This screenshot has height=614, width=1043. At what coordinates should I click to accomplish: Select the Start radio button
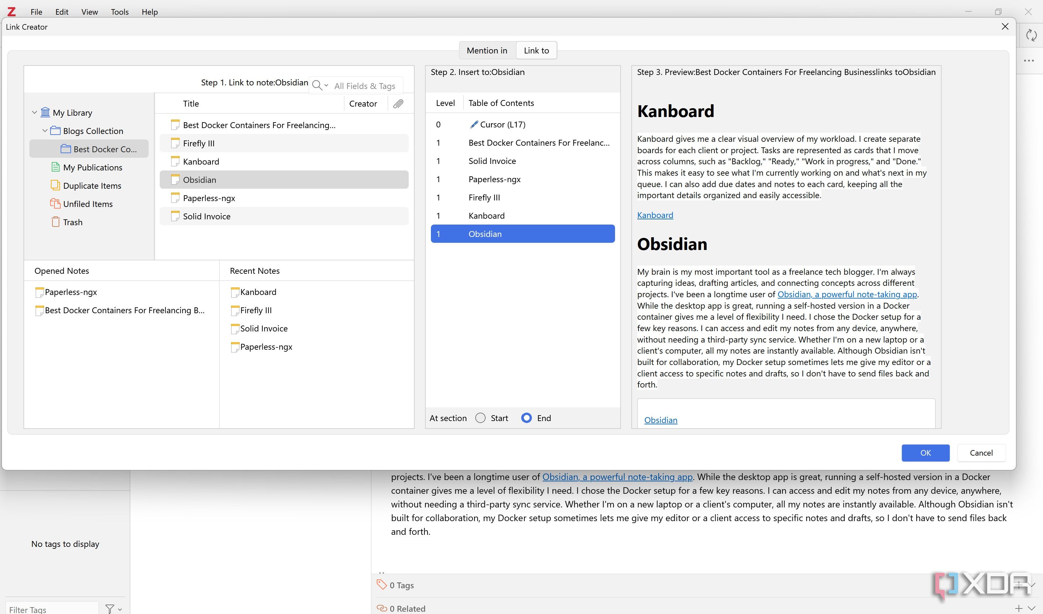pos(480,418)
